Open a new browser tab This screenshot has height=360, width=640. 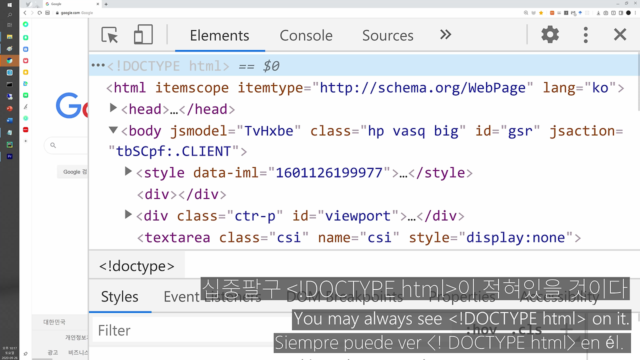[x=106, y=4]
